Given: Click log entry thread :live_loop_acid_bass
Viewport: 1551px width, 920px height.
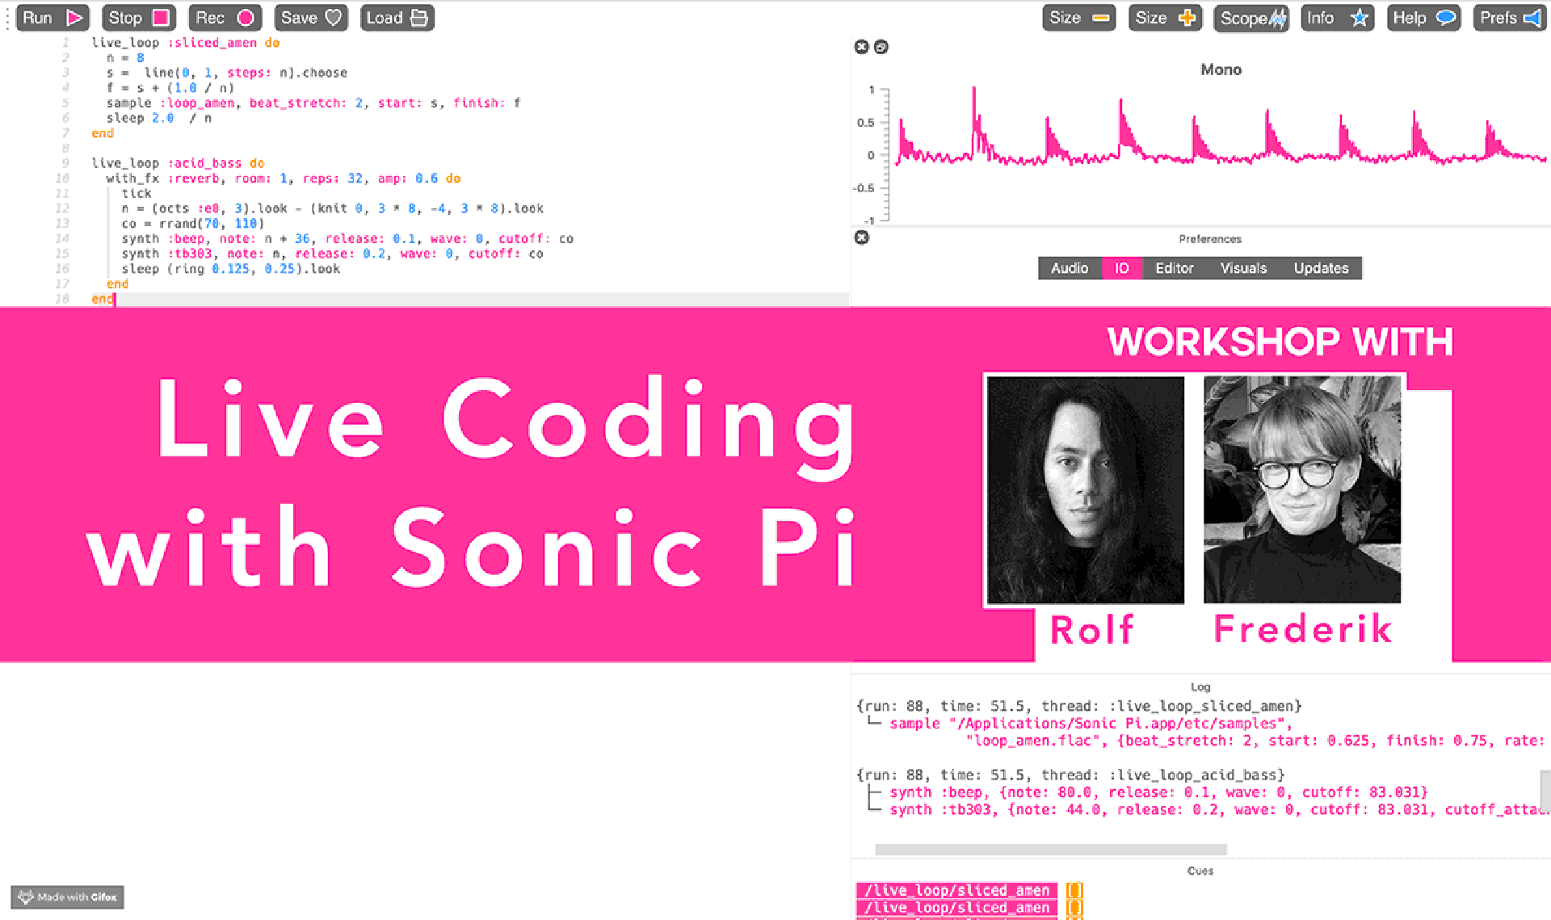Looking at the screenshot, I should coord(1070,775).
